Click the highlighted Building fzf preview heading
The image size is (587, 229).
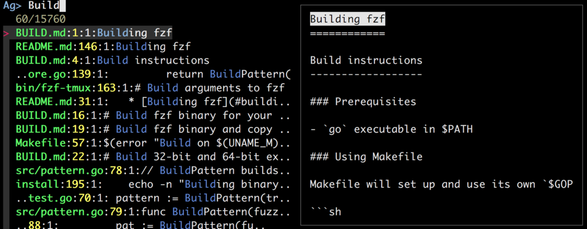coord(347,19)
